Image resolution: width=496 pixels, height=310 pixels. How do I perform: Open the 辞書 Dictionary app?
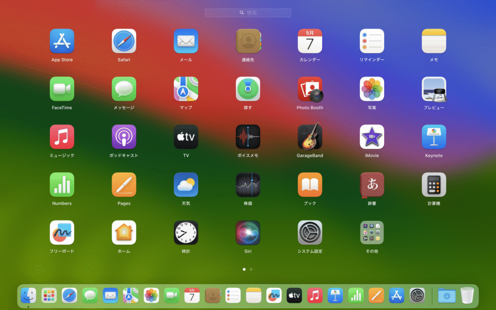[372, 185]
